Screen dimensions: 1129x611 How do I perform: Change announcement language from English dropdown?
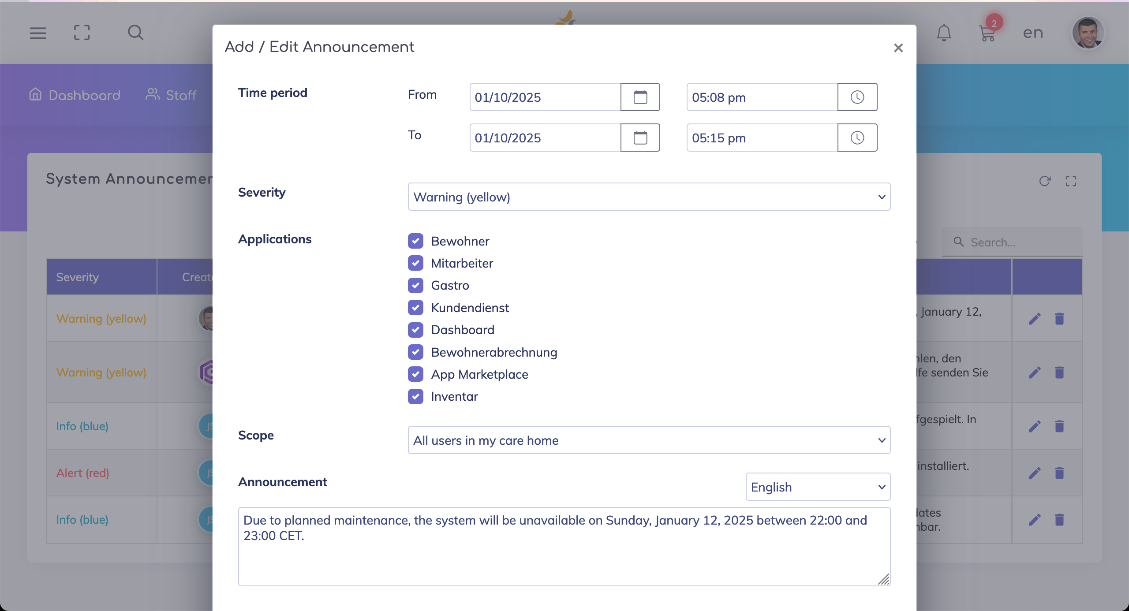pos(818,487)
